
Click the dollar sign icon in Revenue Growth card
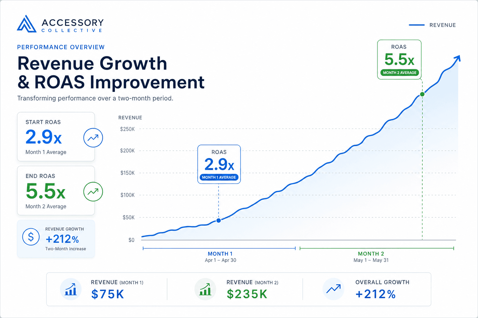point(31,237)
